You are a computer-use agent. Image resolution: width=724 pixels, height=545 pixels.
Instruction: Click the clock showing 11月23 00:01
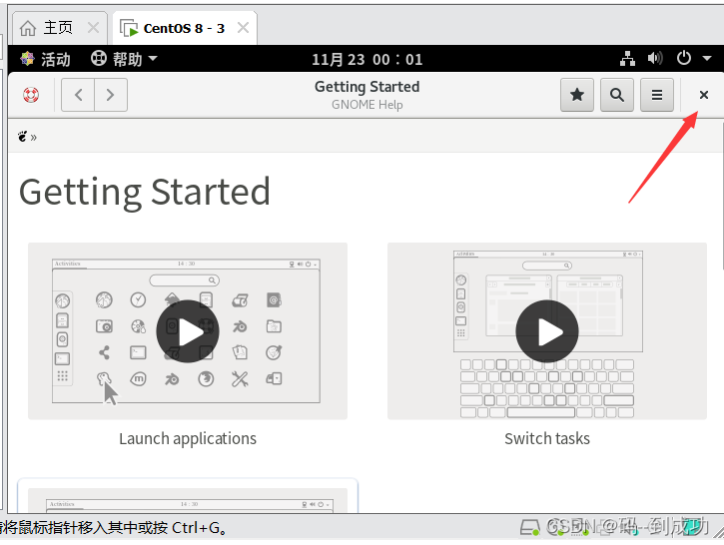[x=367, y=60]
